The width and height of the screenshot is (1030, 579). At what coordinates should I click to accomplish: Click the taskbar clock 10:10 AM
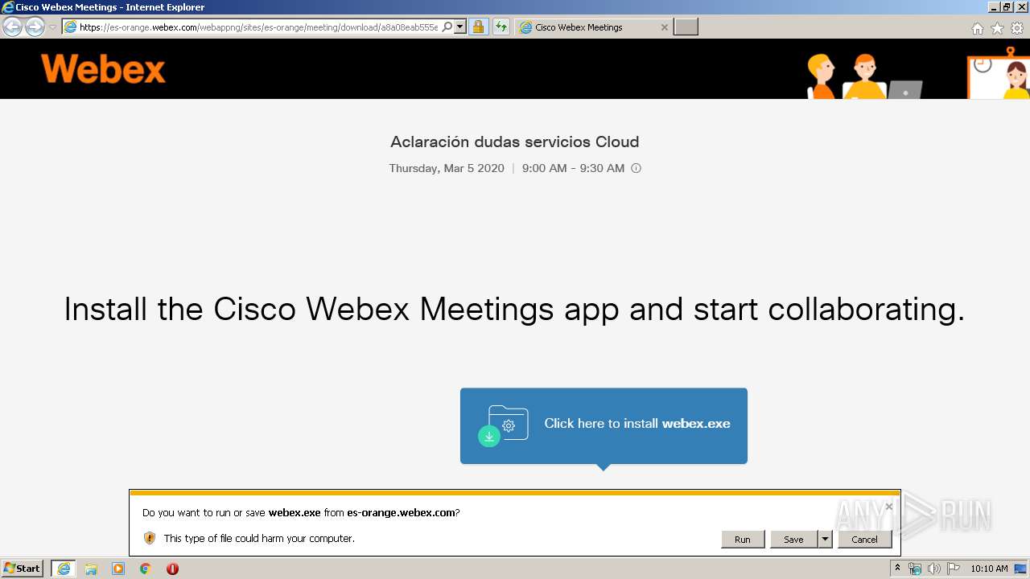[989, 569]
